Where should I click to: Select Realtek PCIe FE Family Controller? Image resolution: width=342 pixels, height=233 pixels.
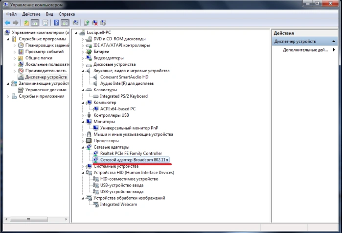click(x=131, y=154)
